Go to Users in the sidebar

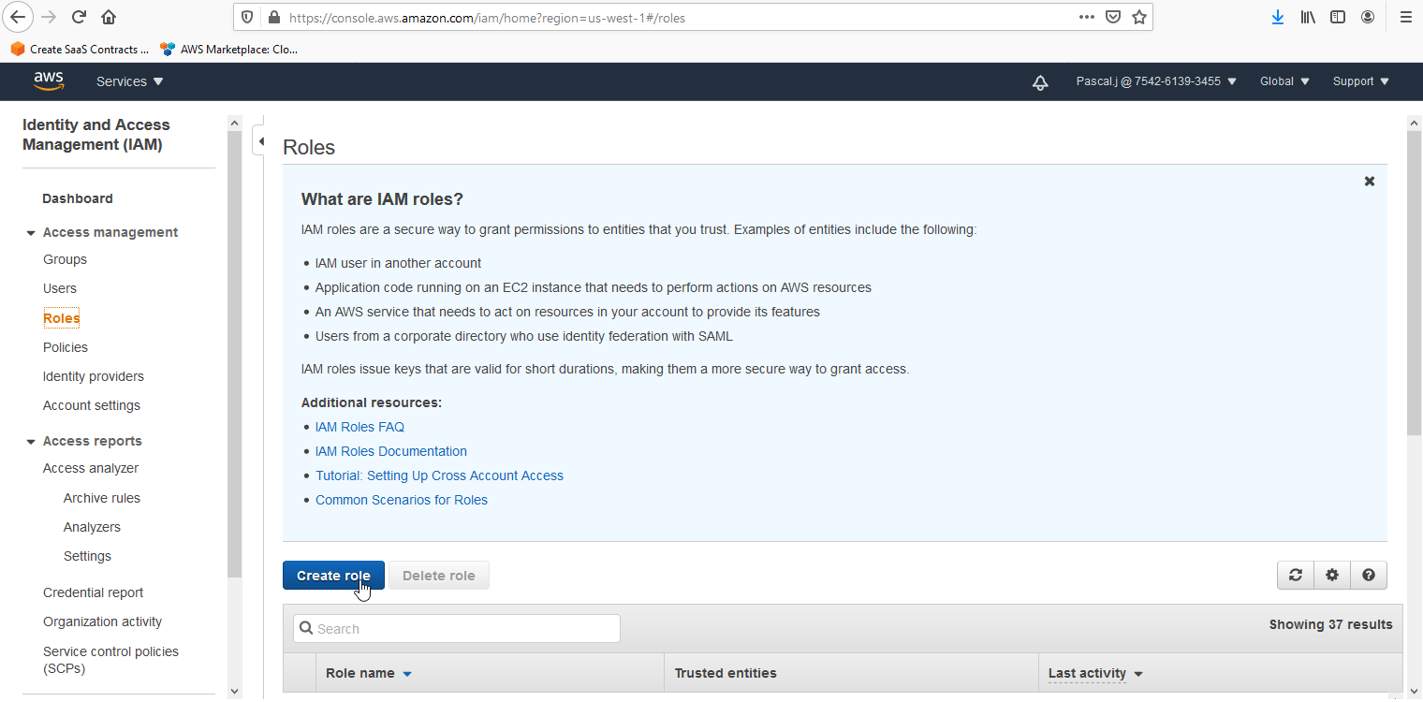pyautogui.click(x=60, y=288)
